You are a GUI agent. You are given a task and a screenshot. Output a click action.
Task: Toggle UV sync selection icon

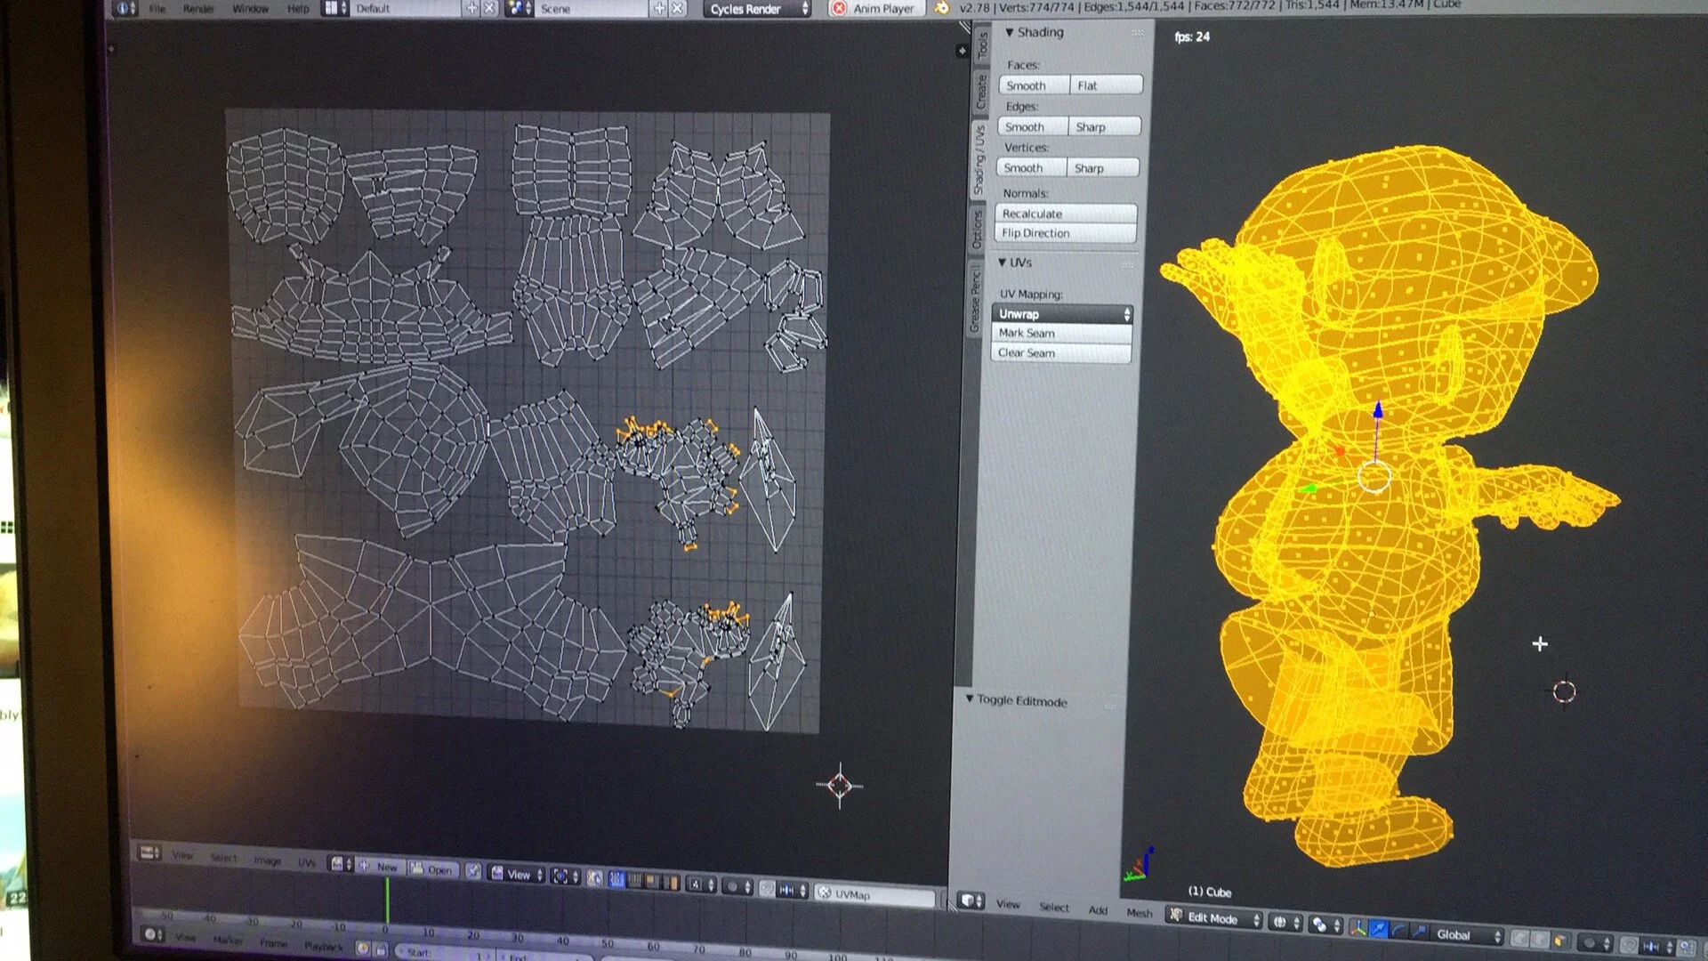(594, 877)
